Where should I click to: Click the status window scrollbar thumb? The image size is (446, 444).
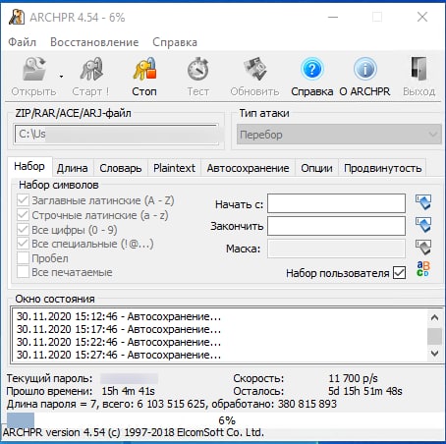coord(434,336)
